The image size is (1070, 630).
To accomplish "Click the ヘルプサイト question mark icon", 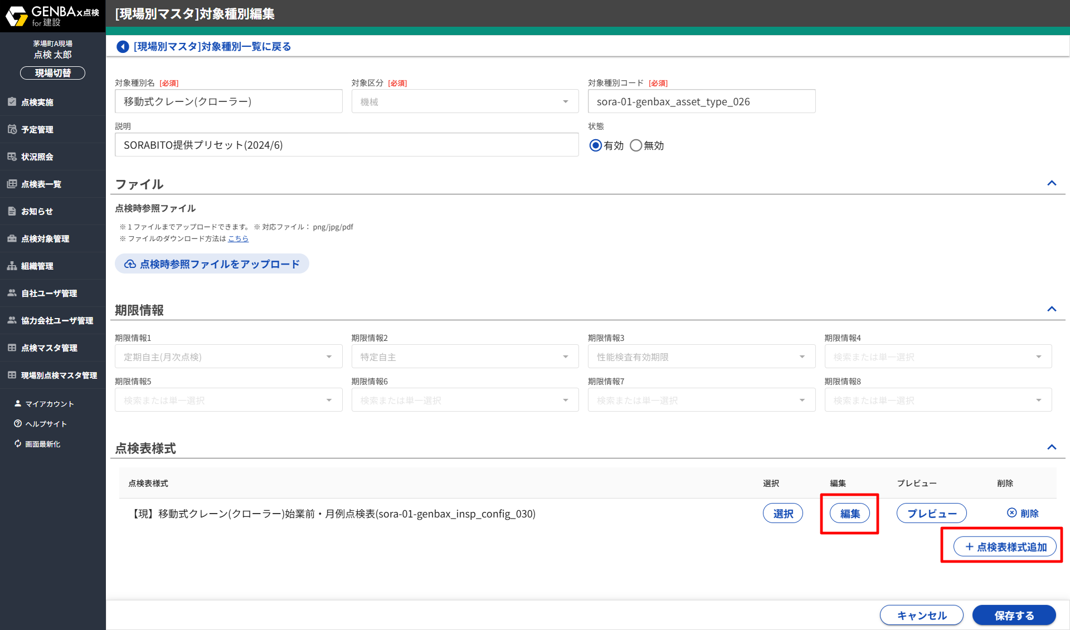I will [18, 423].
